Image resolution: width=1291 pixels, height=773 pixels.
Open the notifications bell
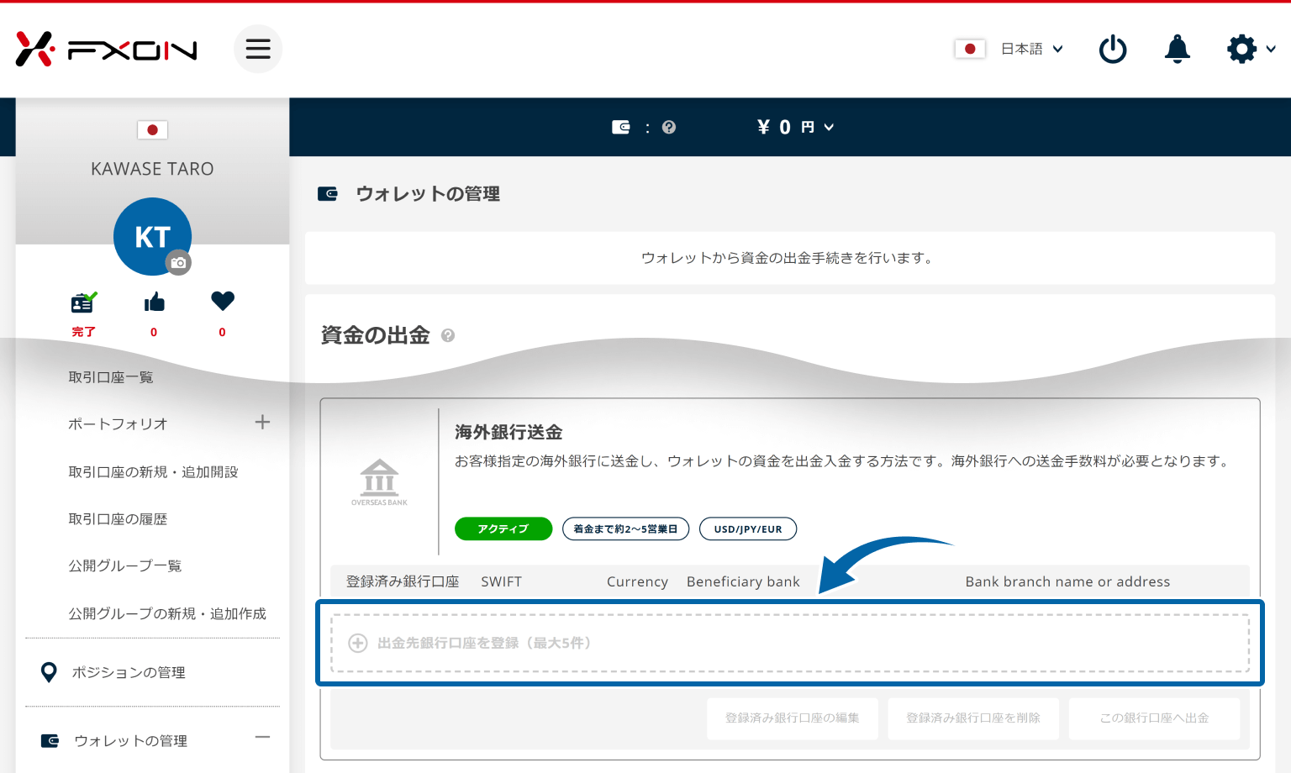(1178, 49)
